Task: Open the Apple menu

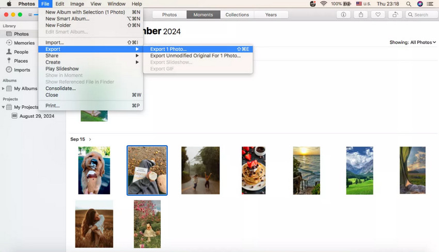Action: coord(9,4)
